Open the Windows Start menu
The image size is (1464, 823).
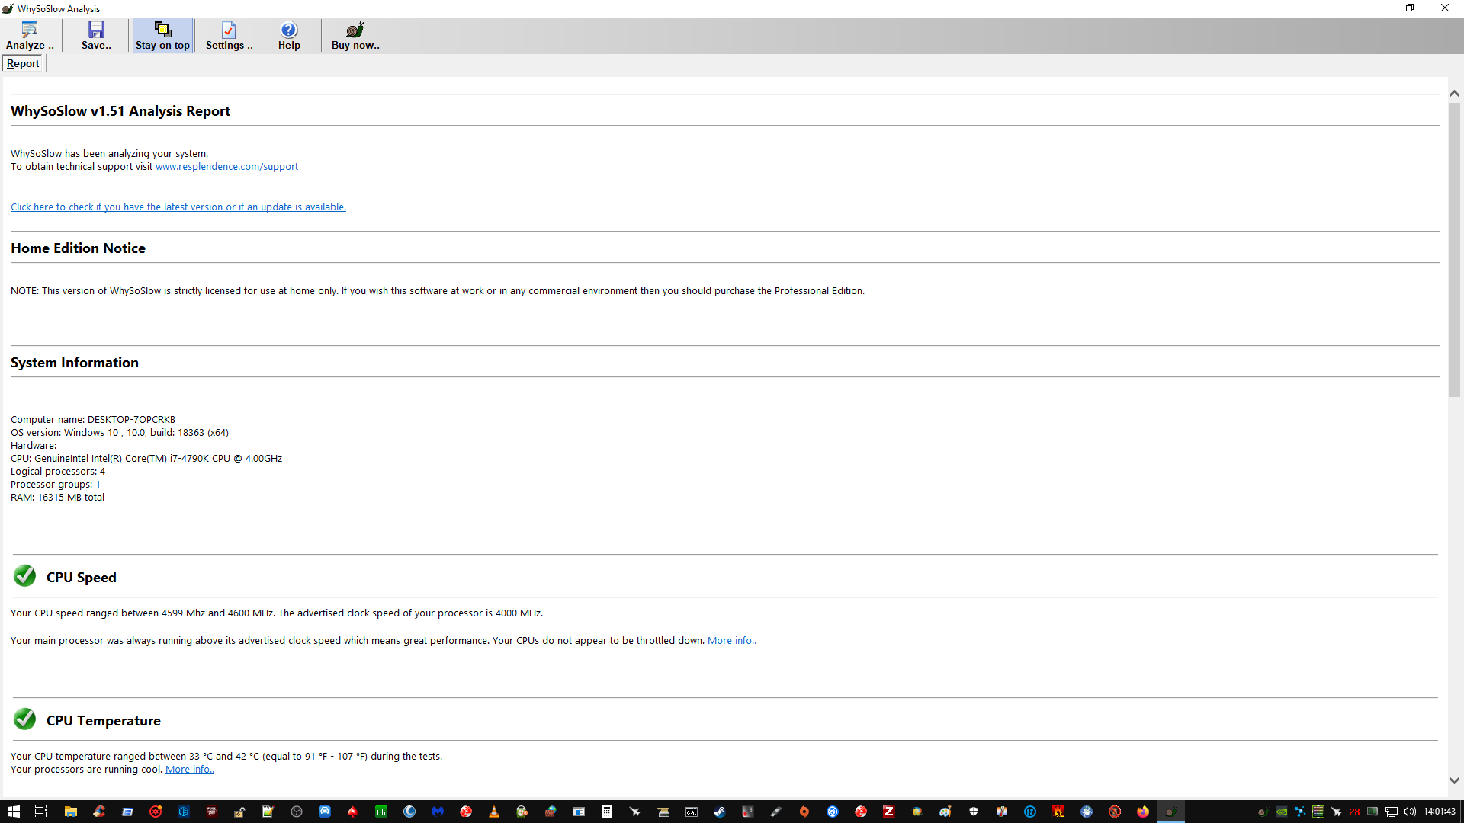point(13,812)
